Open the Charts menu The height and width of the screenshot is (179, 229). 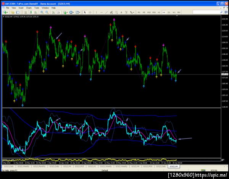[x=29, y=8]
